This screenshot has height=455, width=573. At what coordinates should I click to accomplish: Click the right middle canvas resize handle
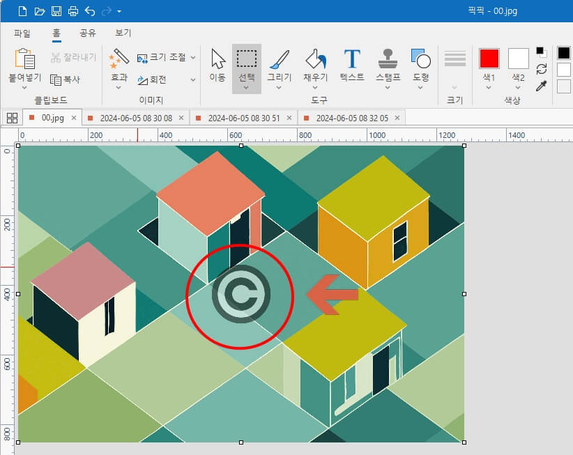click(x=464, y=294)
